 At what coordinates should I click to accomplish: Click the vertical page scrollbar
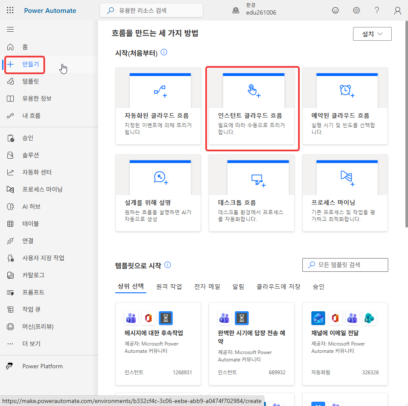[x=406, y=125]
